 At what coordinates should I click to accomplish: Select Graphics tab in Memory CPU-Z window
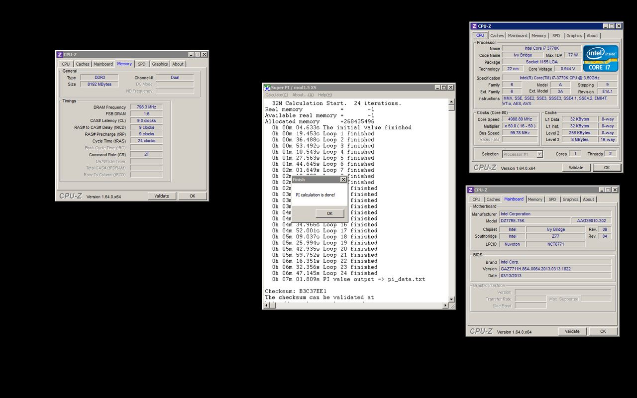pos(160,64)
